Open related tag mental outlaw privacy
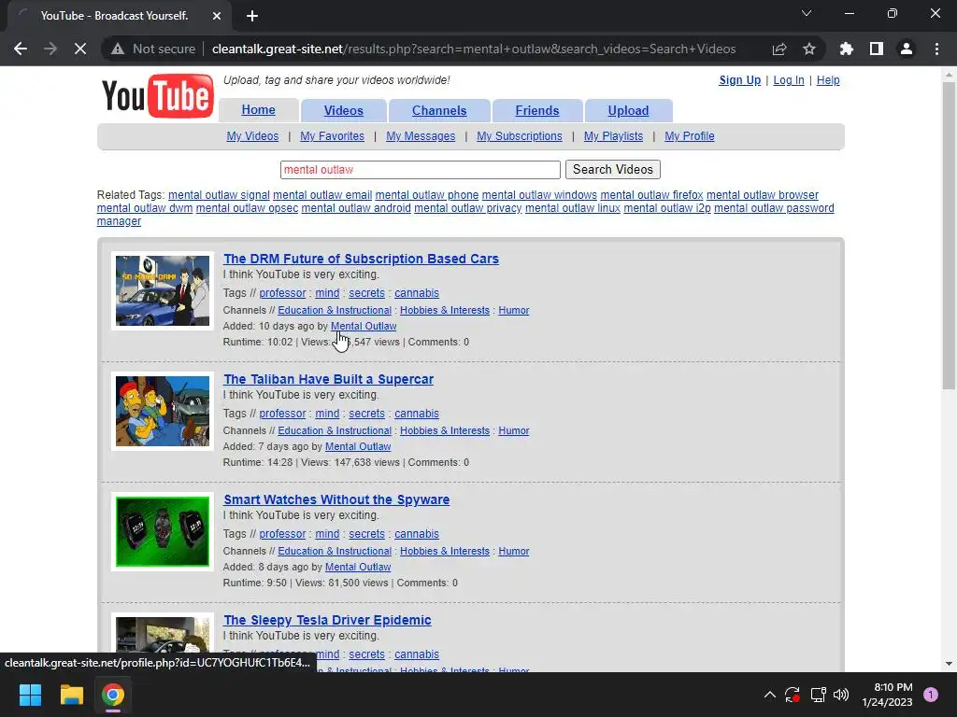 point(468,208)
